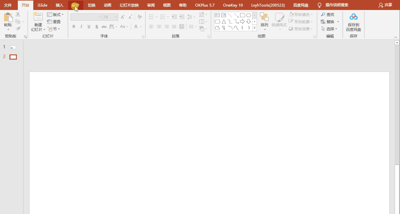Click the vertical scrollbar up arrow
Viewport: 400px width, 214px height.
(x=397, y=43)
